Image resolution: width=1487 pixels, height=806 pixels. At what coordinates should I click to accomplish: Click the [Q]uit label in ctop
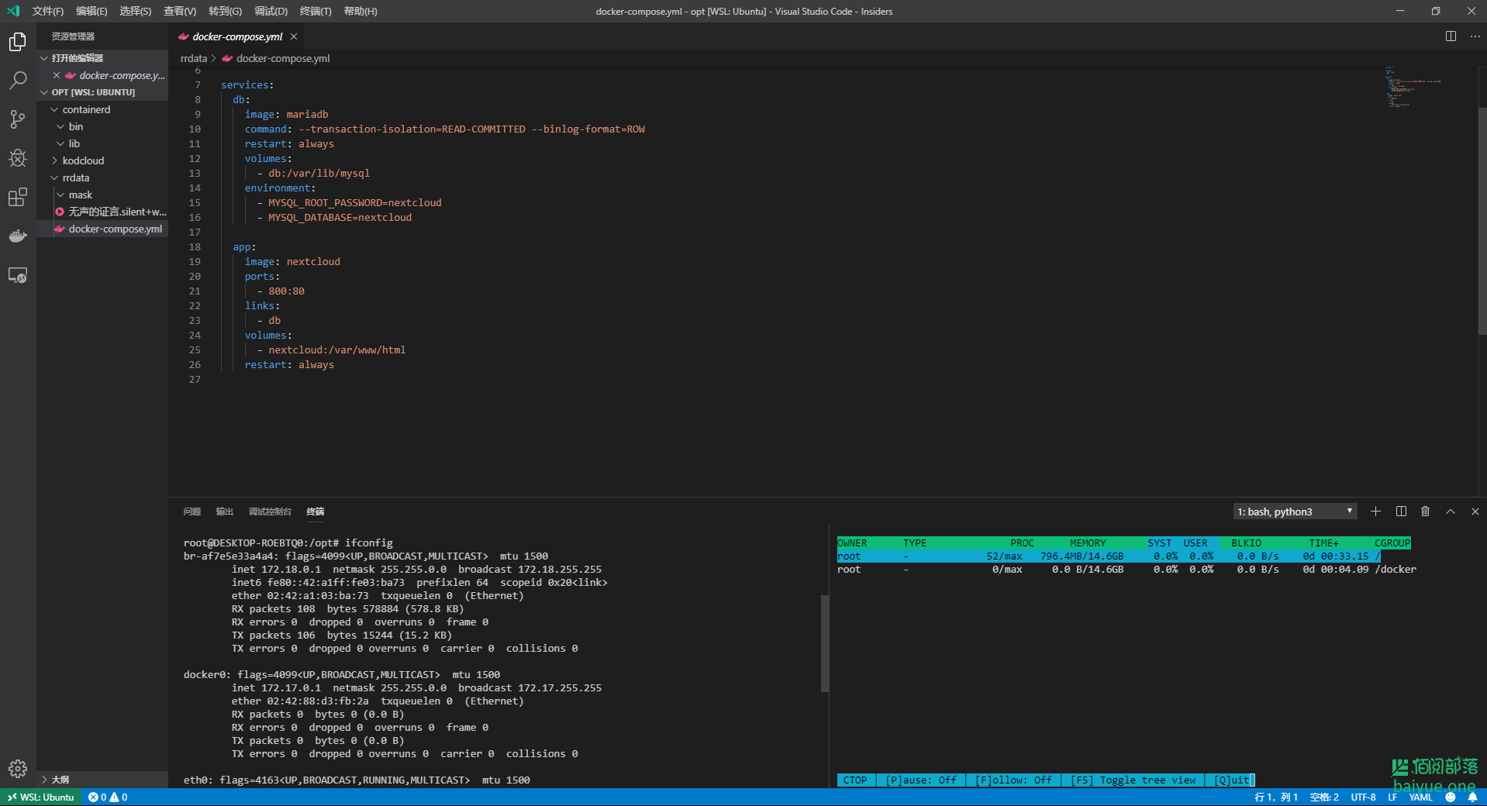(1232, 780)
